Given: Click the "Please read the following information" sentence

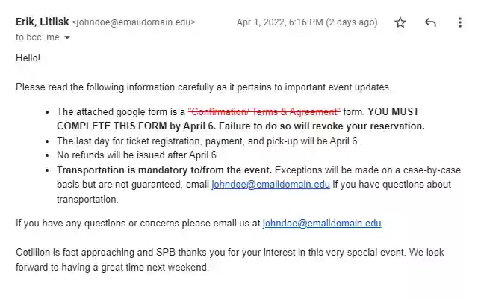Looking at the screenshot, I should [x=203, y=87].
